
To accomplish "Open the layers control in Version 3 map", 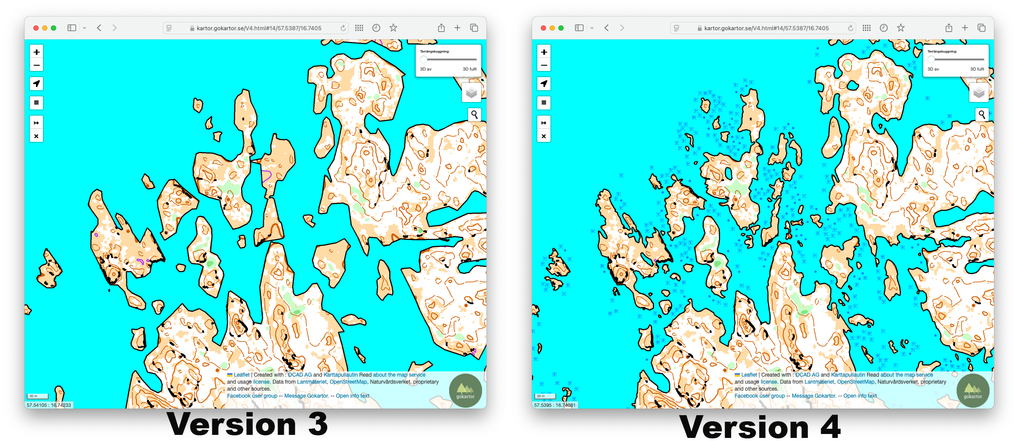I will click(x=472, y=93).
